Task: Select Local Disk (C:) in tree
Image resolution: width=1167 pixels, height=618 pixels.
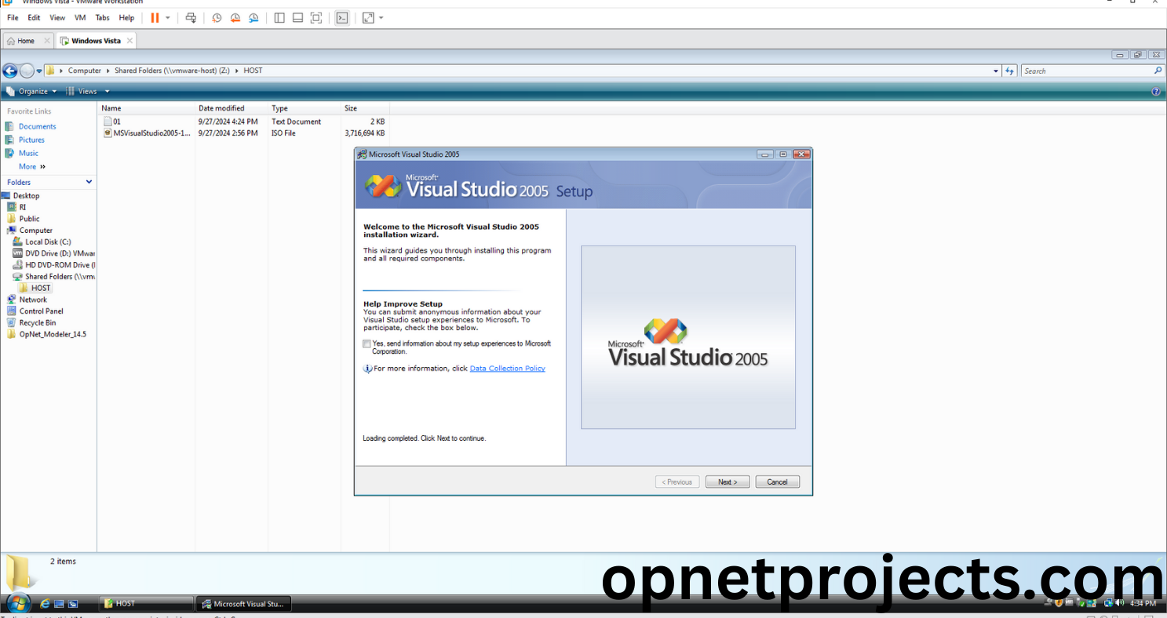Action: click(48, 242)
